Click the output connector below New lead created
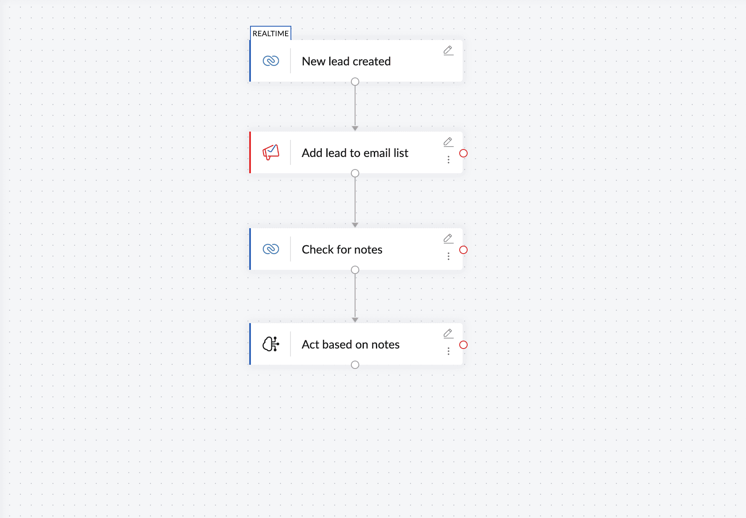The width and height of the screenshot is (746, 518). click(x=355, y=82)
